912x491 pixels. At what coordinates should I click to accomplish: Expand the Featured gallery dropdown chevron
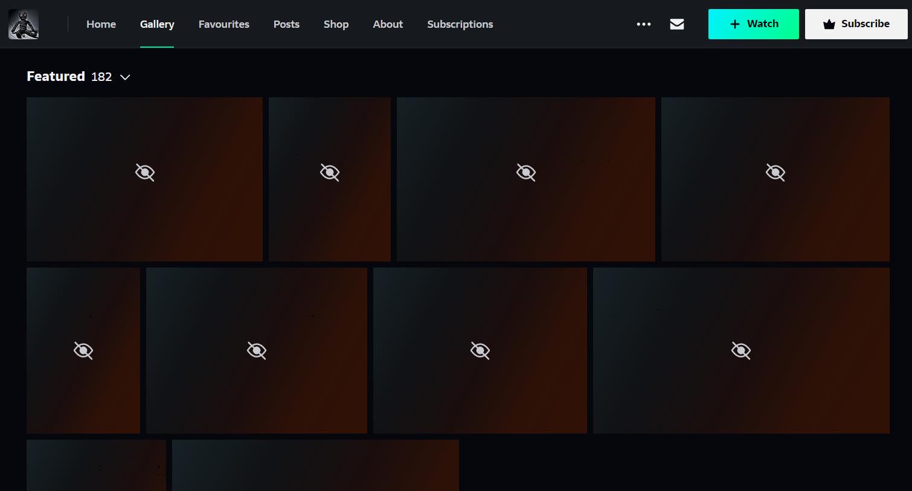(x=126, y=77)
